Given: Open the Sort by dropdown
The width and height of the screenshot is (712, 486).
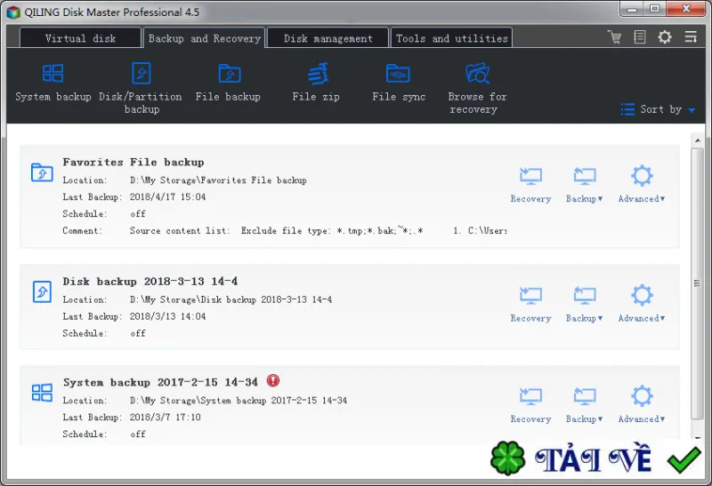Looking at the screenshot, I should pyautogui.click(x=658, y=109).
